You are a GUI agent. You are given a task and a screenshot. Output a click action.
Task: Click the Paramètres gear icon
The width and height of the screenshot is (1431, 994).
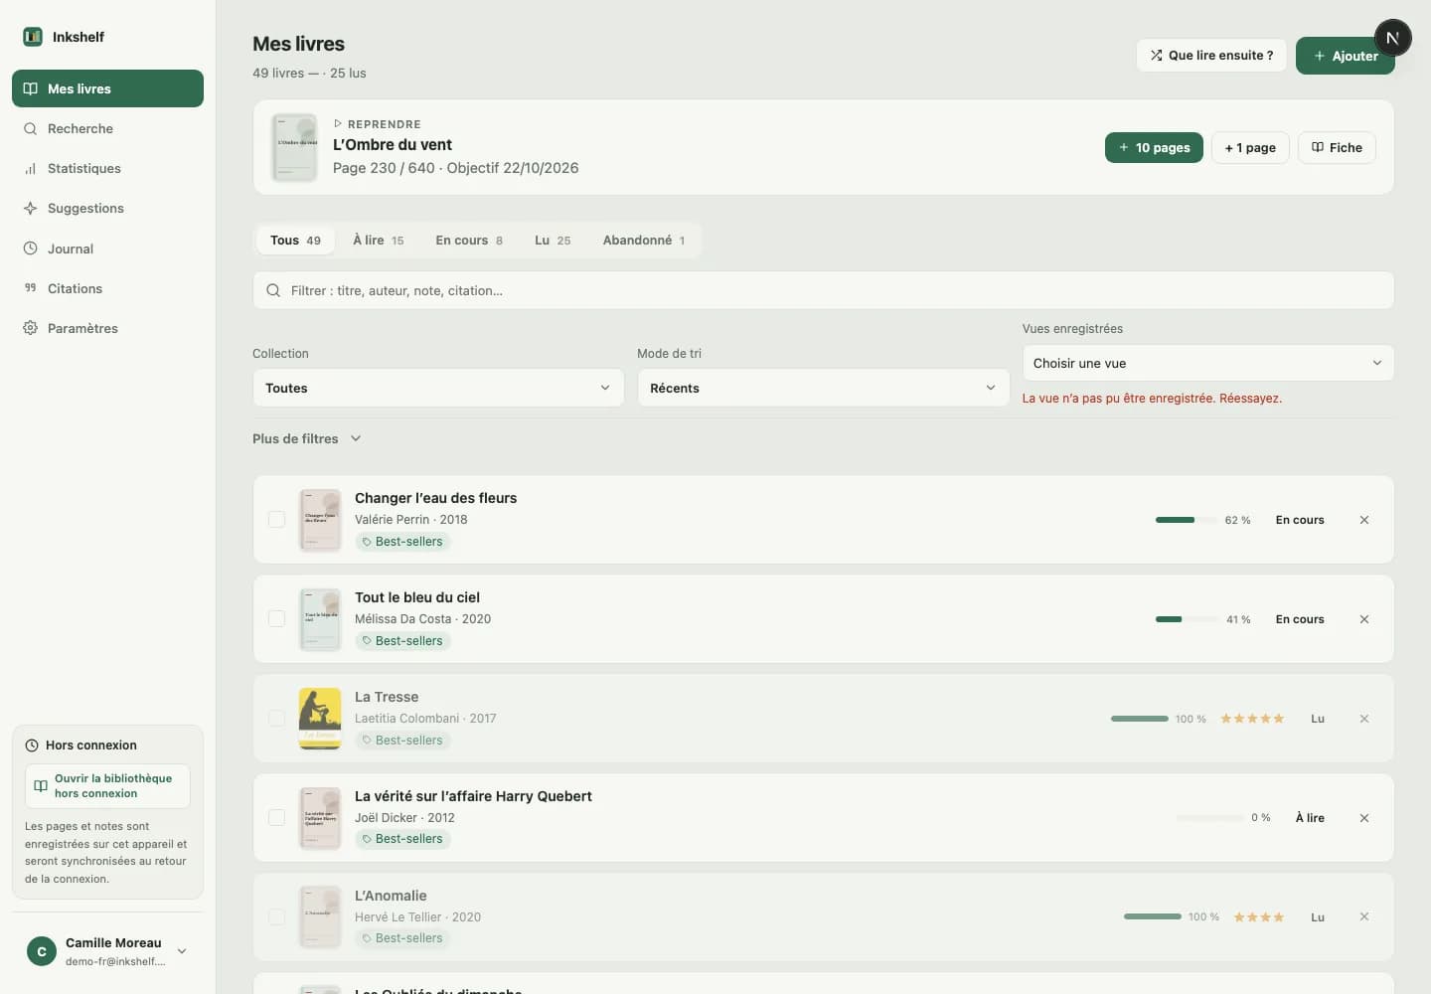coord(31,328)
